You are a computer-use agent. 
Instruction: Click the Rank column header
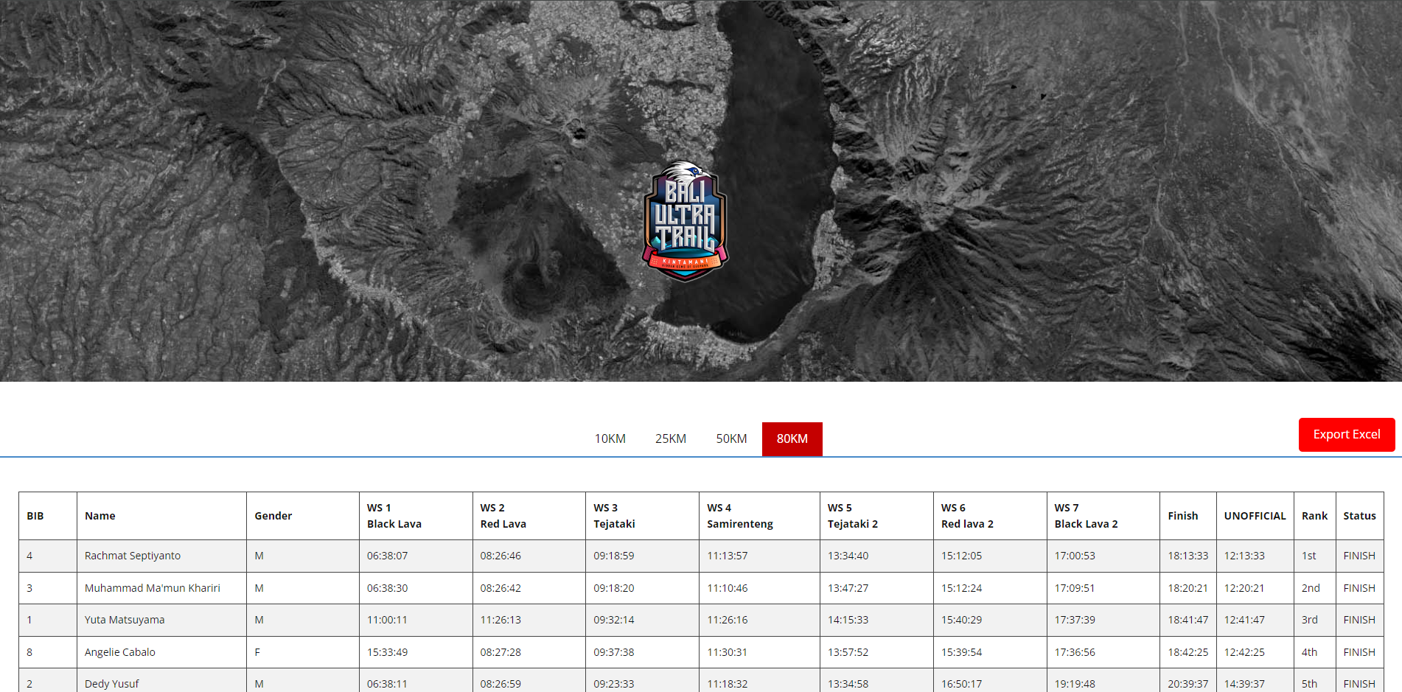pyautogui.click(x=1314, y=516)
